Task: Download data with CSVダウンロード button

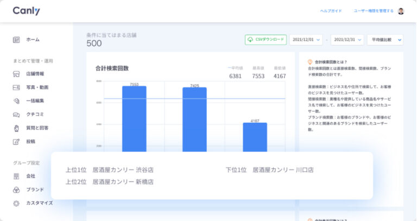Action: [266, 40]
